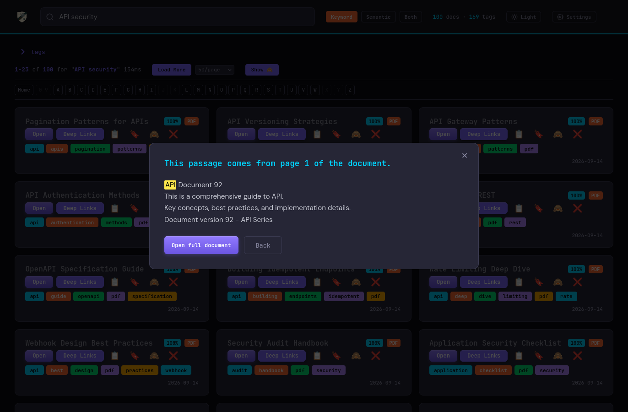Bookmark the Pagination Patterns for APIs card
This screenshot has height=412, width=628.
pos(135,134)
